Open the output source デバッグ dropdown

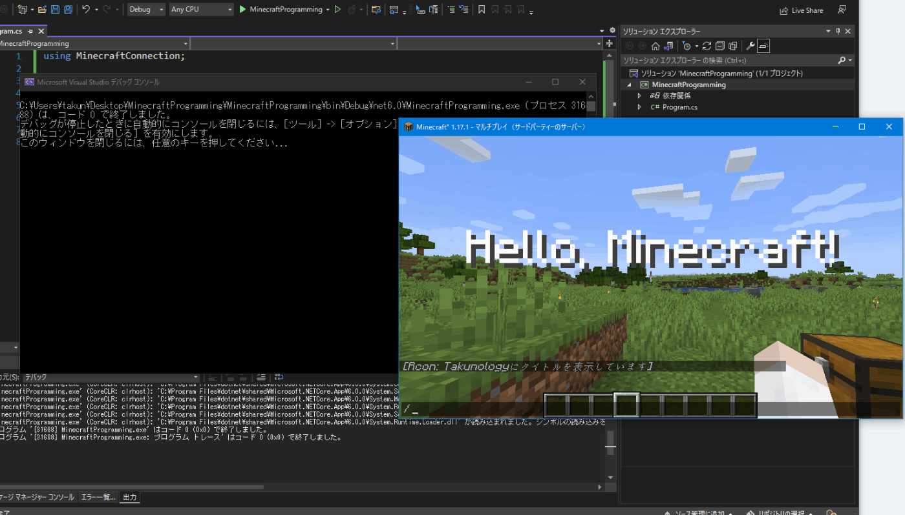[111, 377]
